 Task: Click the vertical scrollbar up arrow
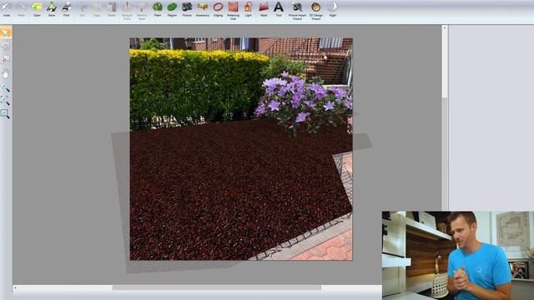click(x=445, y=27)
